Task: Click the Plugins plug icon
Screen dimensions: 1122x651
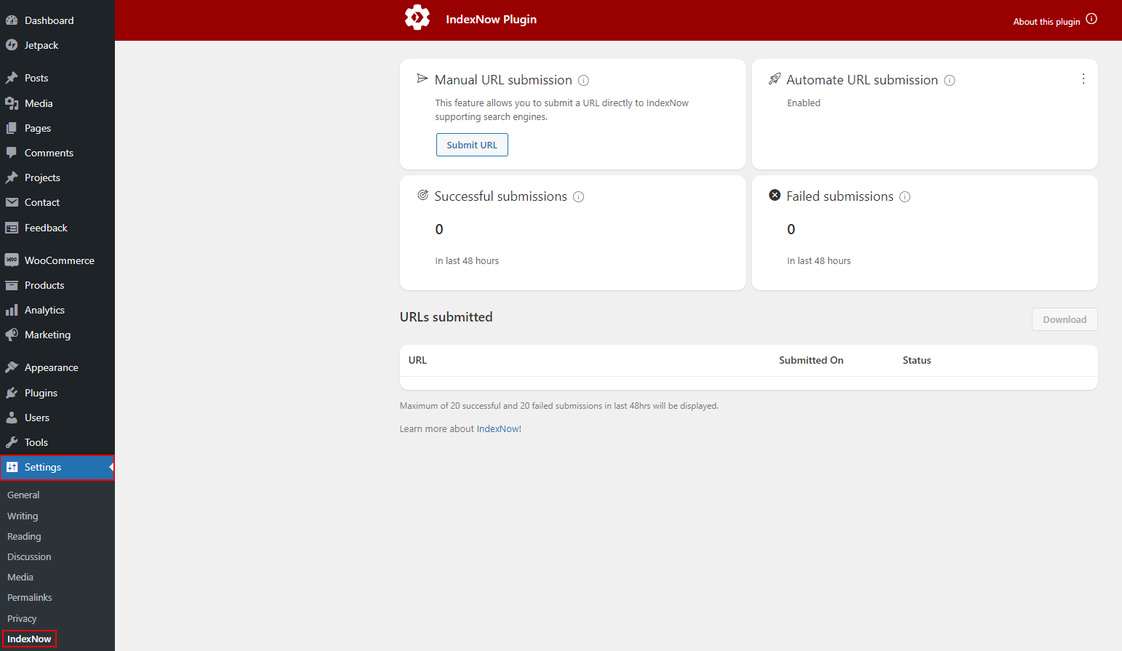Action: click(12, 393)
